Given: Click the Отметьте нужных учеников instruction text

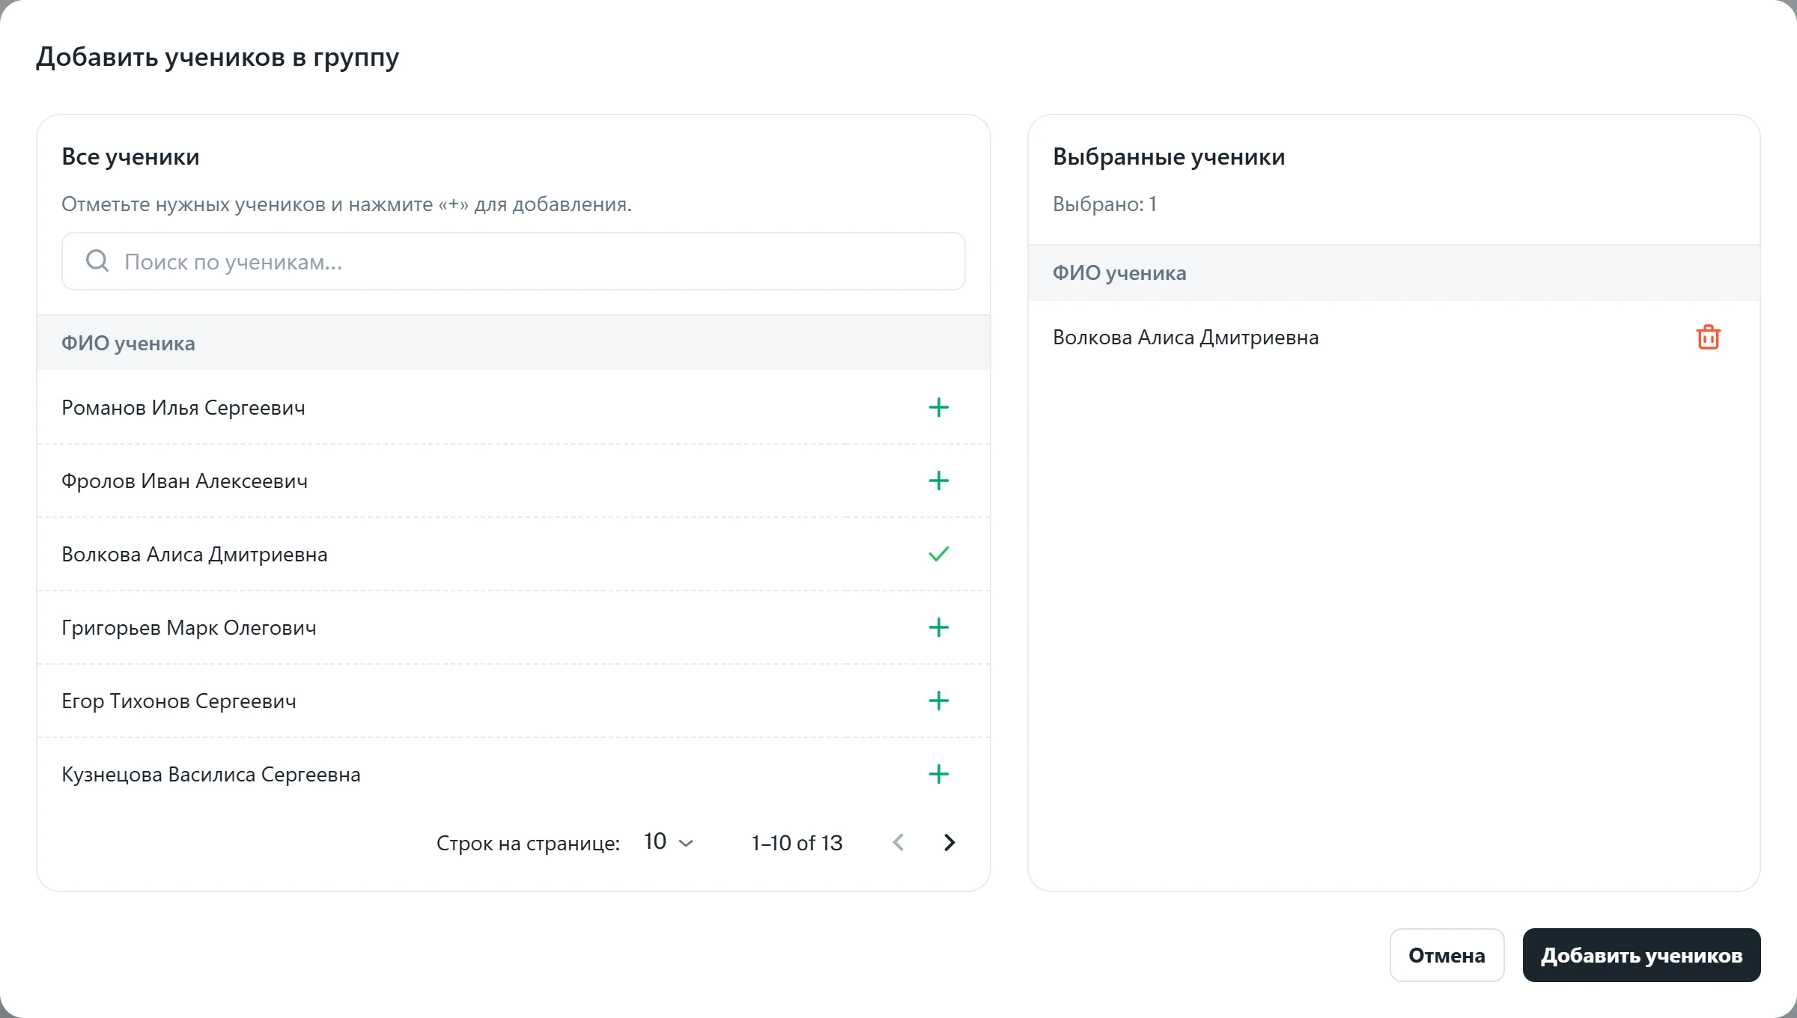Looking at the screenshot, I should pyautogui.click(x=347, y=204).
